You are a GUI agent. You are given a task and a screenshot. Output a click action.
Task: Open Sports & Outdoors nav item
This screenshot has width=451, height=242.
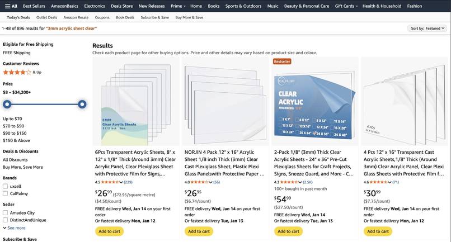click(243, 6)
